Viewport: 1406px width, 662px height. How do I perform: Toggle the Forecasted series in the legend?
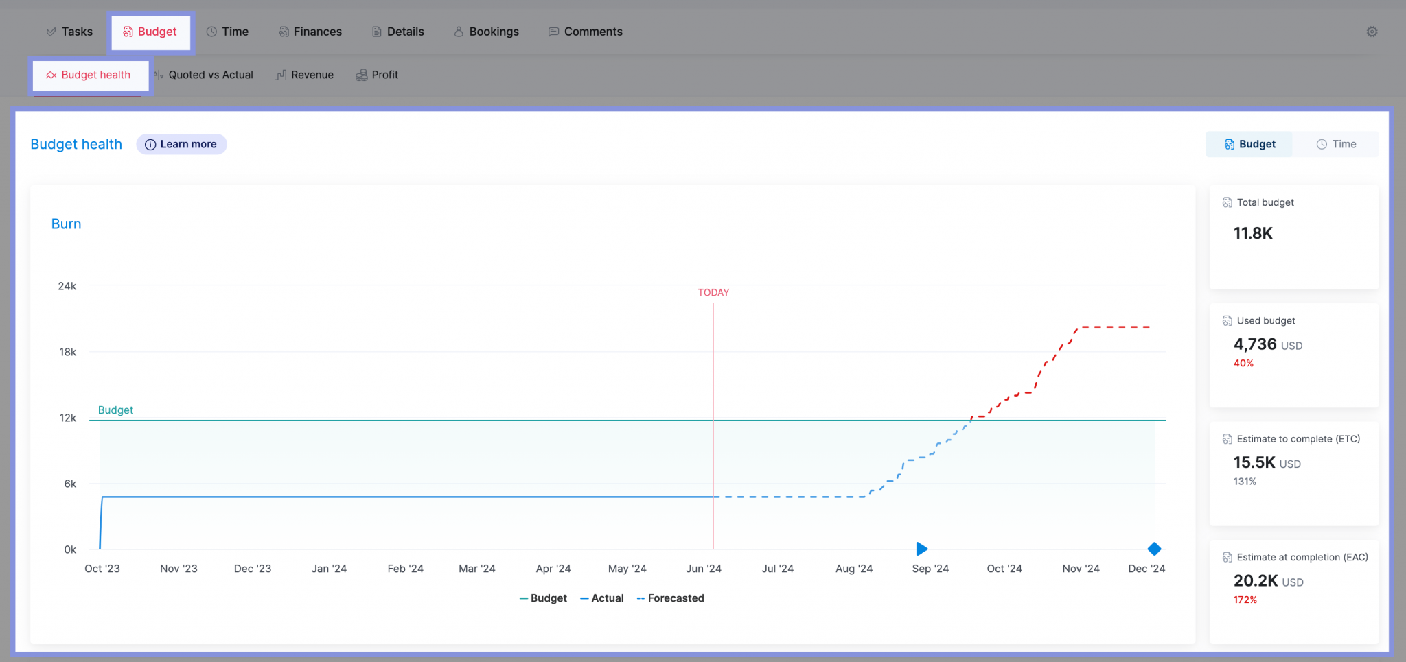pos(670,598)
